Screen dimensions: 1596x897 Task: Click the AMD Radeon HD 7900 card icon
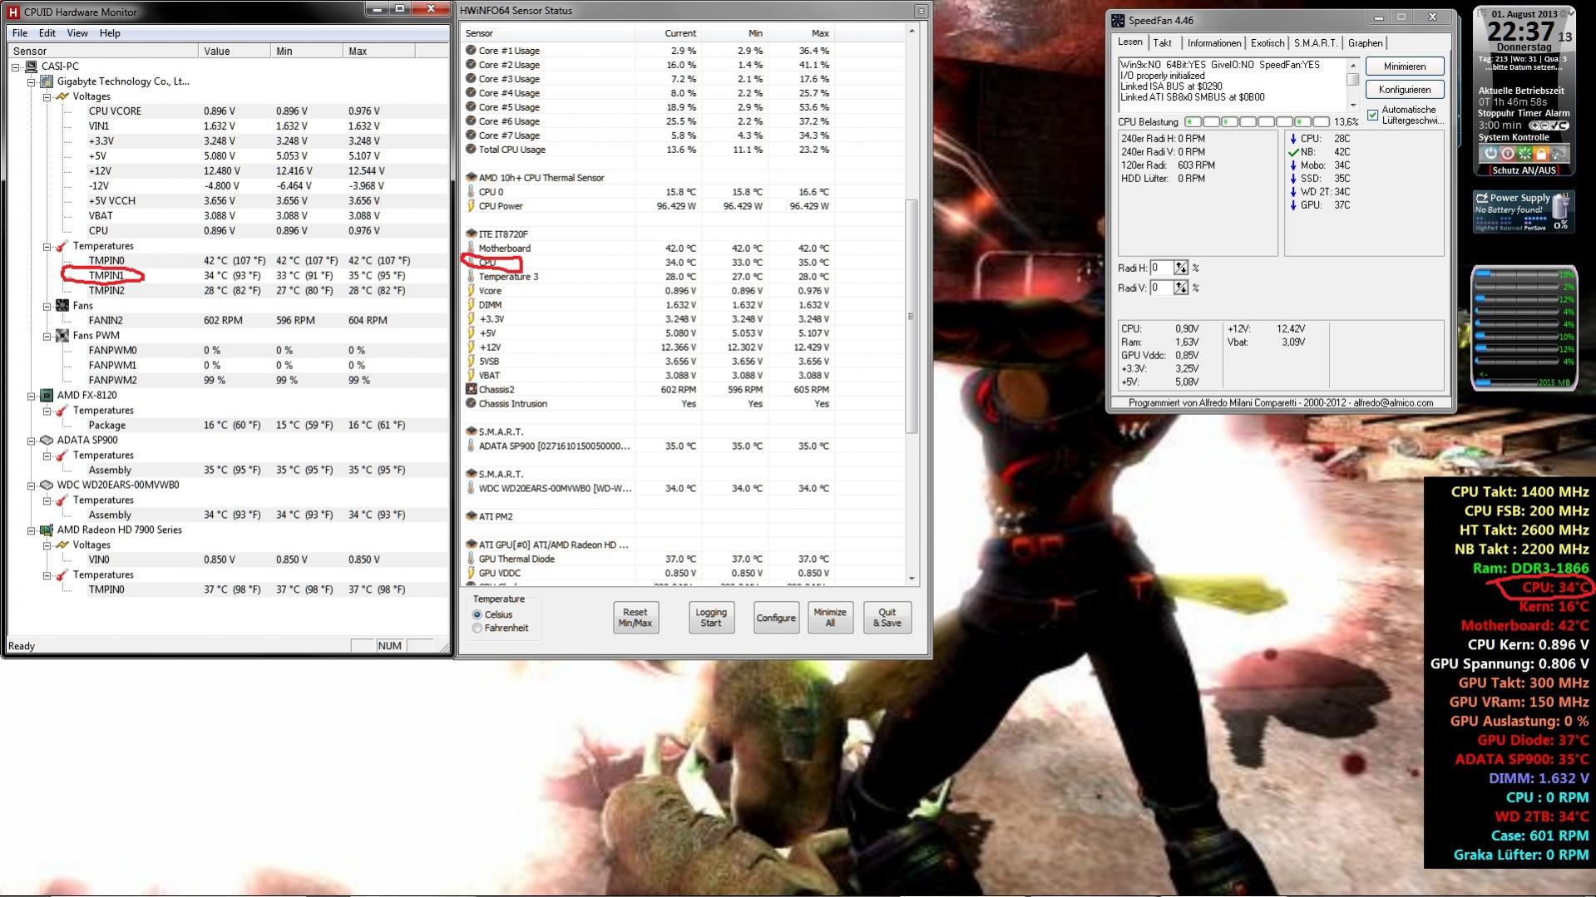(x=47, y=530)
